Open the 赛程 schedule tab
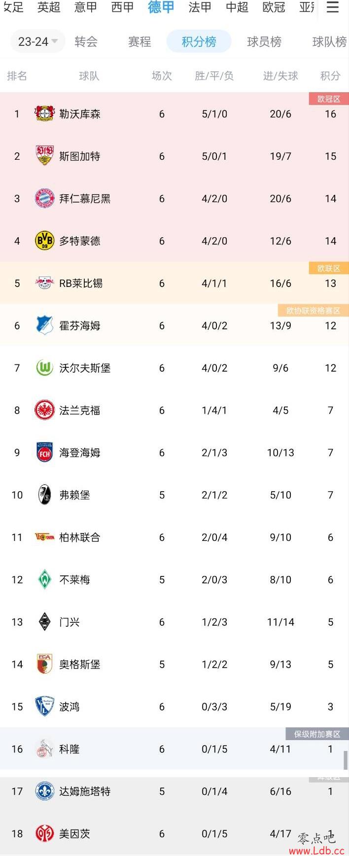The image size is (349, 856). click(x=140, y=41)
